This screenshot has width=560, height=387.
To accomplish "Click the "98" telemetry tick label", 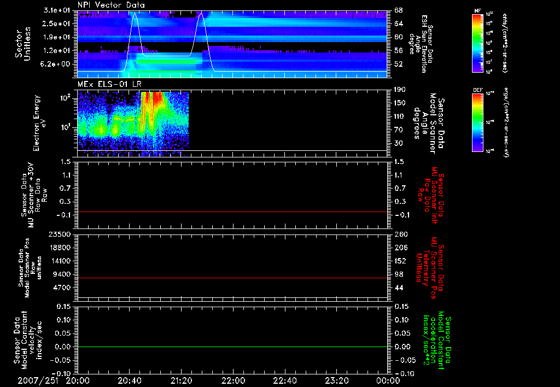I will (399, 274).
